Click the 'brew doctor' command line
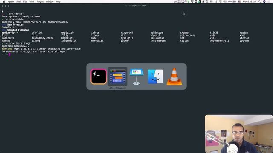The width and height of the screenshot is (273, 153). click(16, 14)
